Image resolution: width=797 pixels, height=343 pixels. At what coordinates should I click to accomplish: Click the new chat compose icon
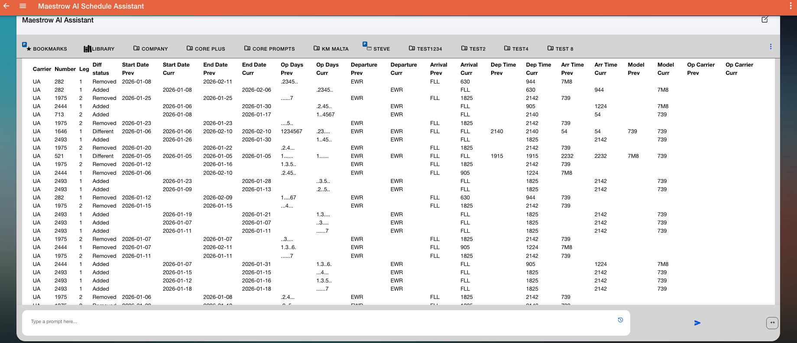pyautogui.click(x=765, y=19)
